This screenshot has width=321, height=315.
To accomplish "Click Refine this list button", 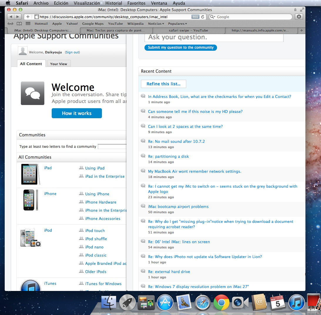I will [x=163, y=84].
